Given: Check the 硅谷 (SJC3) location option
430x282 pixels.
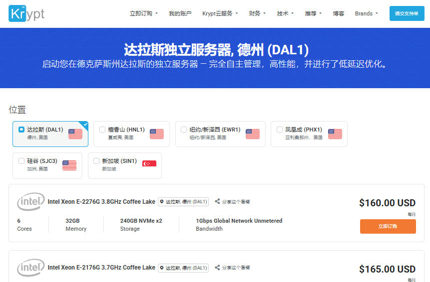Looking at the screenshot, I should [x=21, y=161].
